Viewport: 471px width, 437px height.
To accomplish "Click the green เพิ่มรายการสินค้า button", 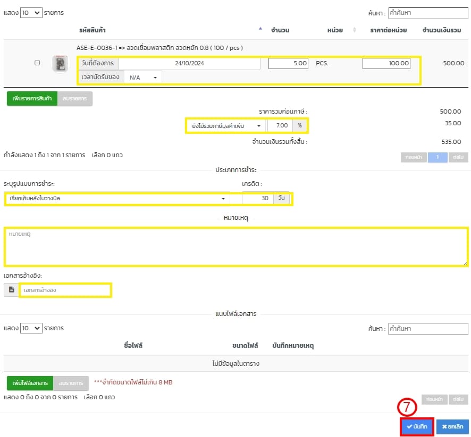I will point(32,99).
